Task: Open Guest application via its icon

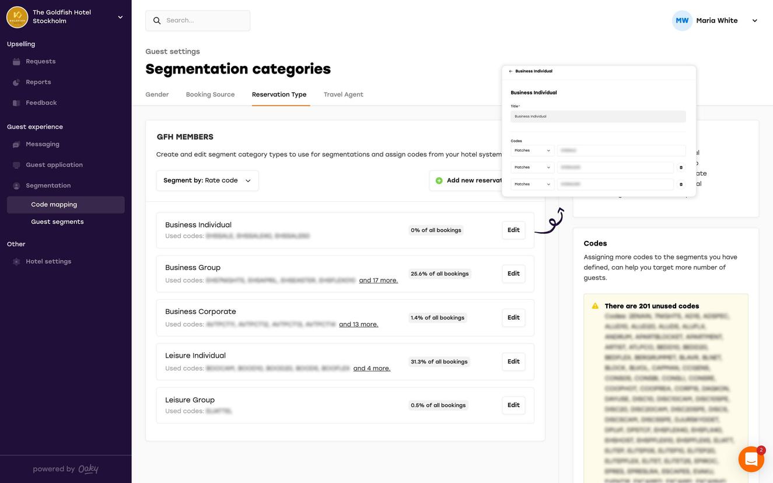Action: pos(16,165)
